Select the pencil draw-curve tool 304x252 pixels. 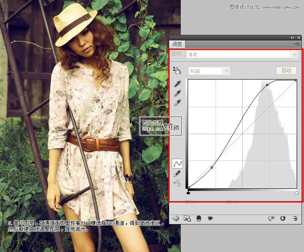pyautogui.click(x=177, y=174)
